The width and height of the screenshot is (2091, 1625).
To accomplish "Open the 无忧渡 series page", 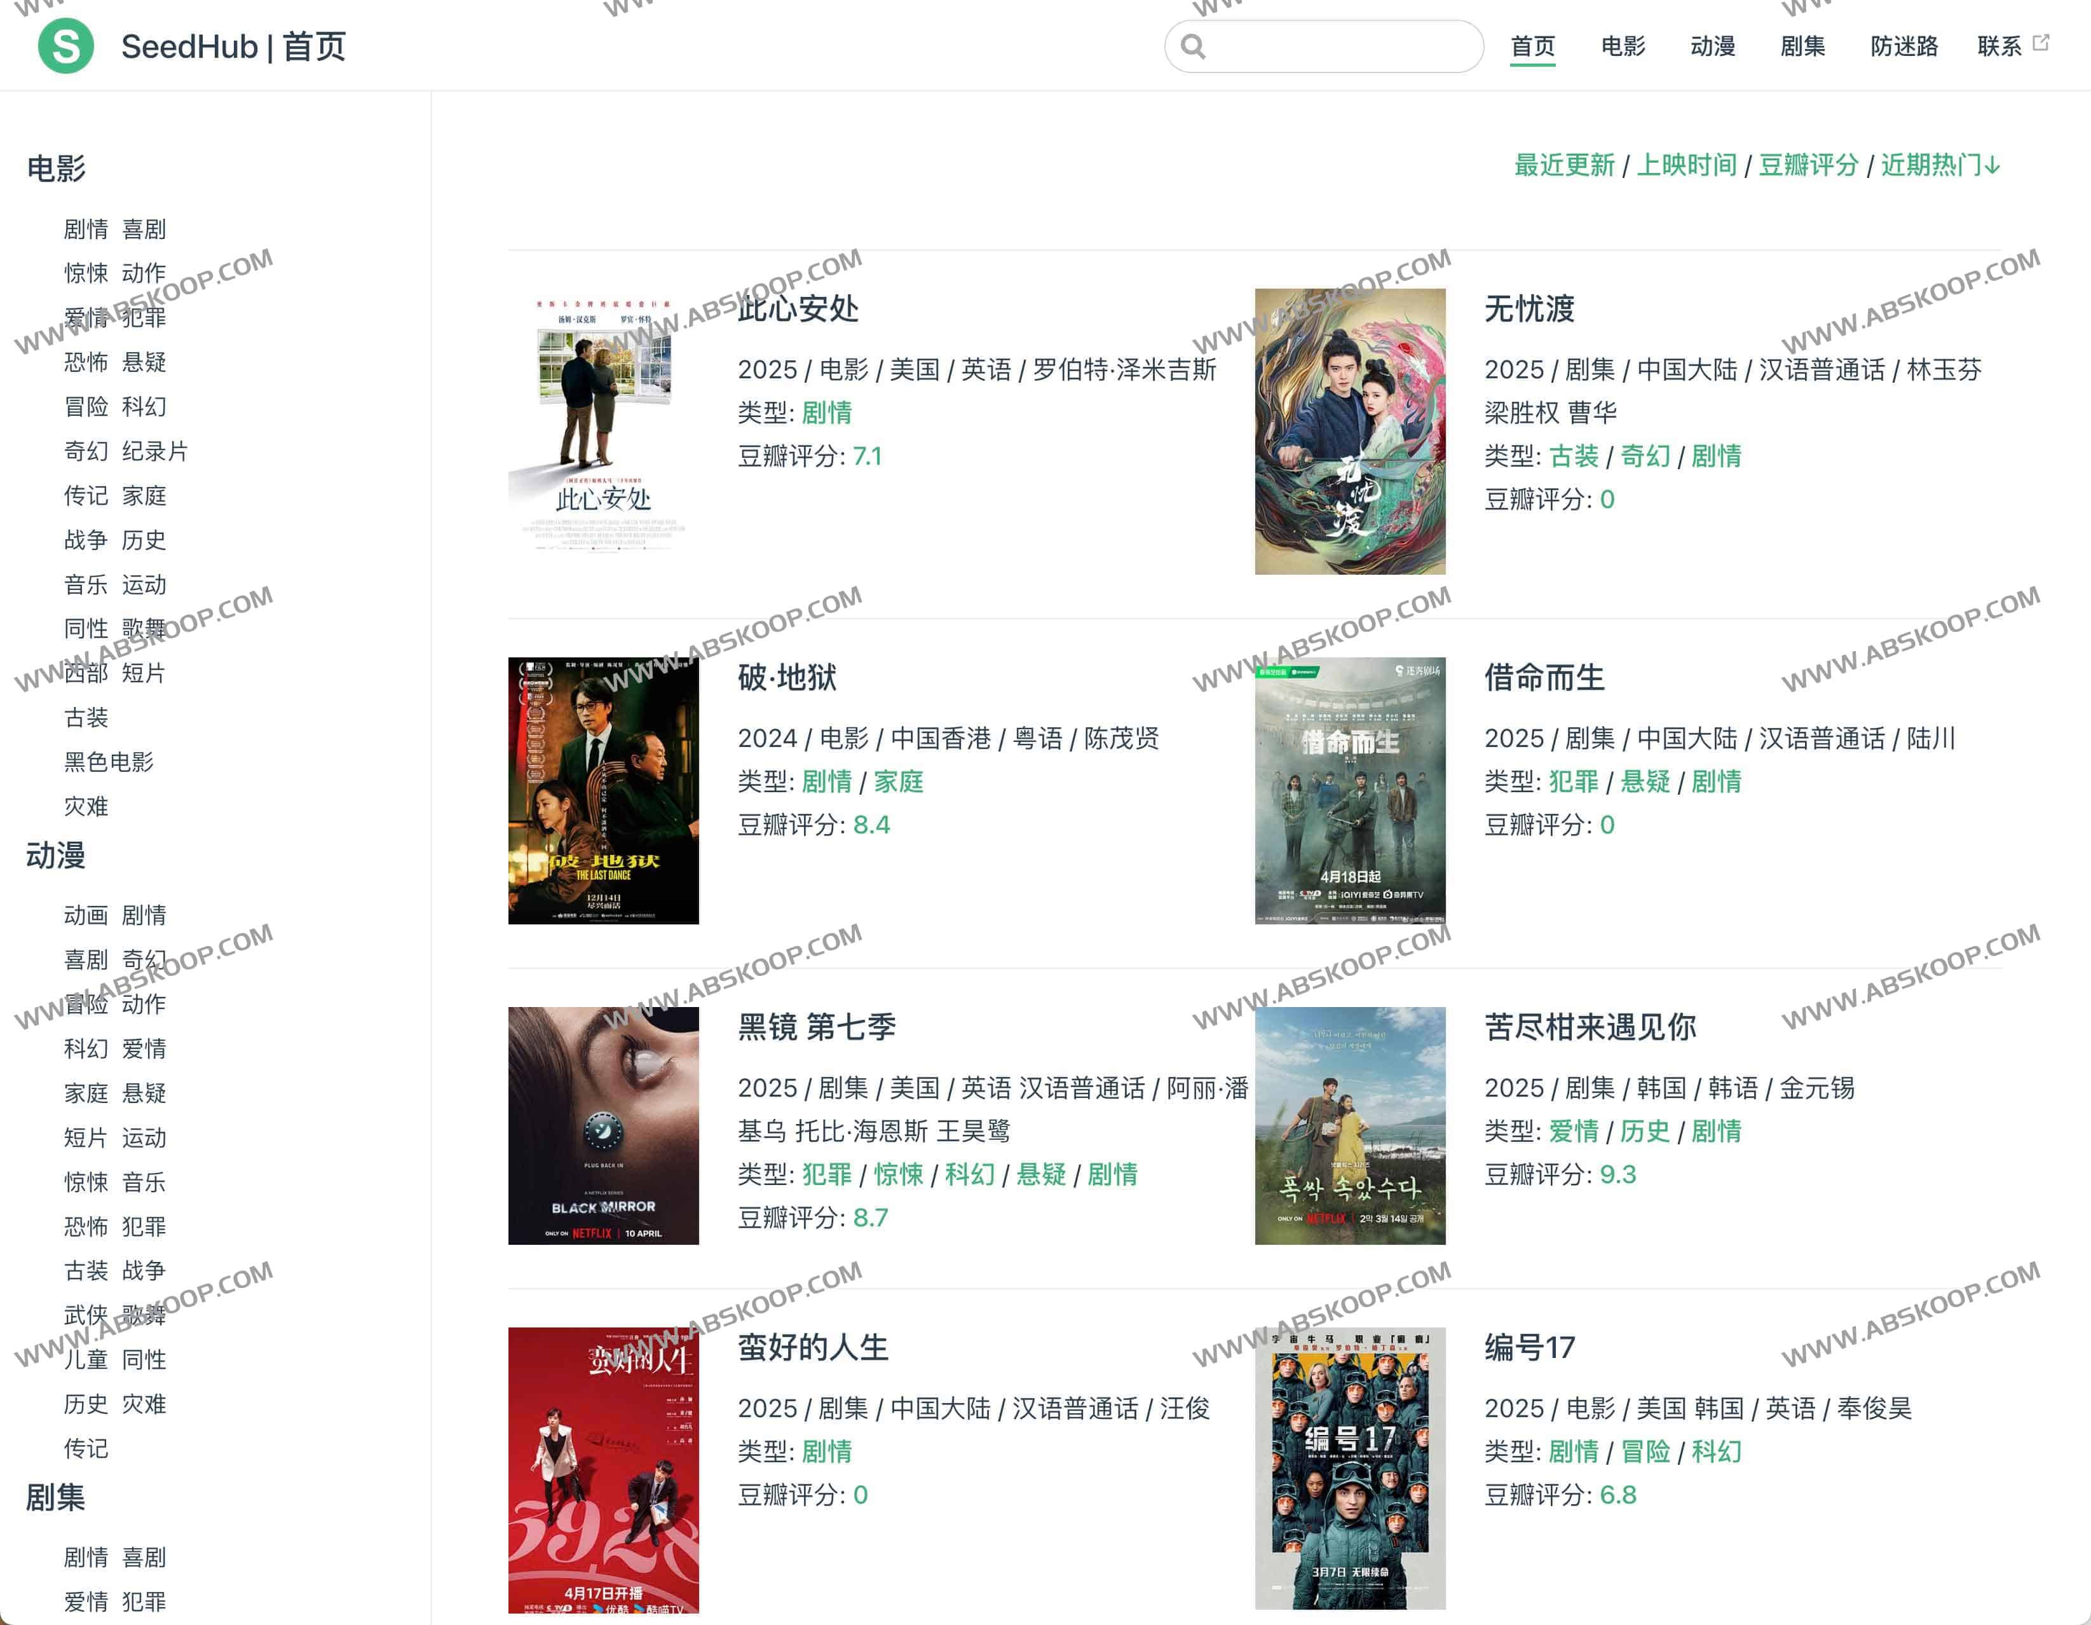I will click(1530, 308).
